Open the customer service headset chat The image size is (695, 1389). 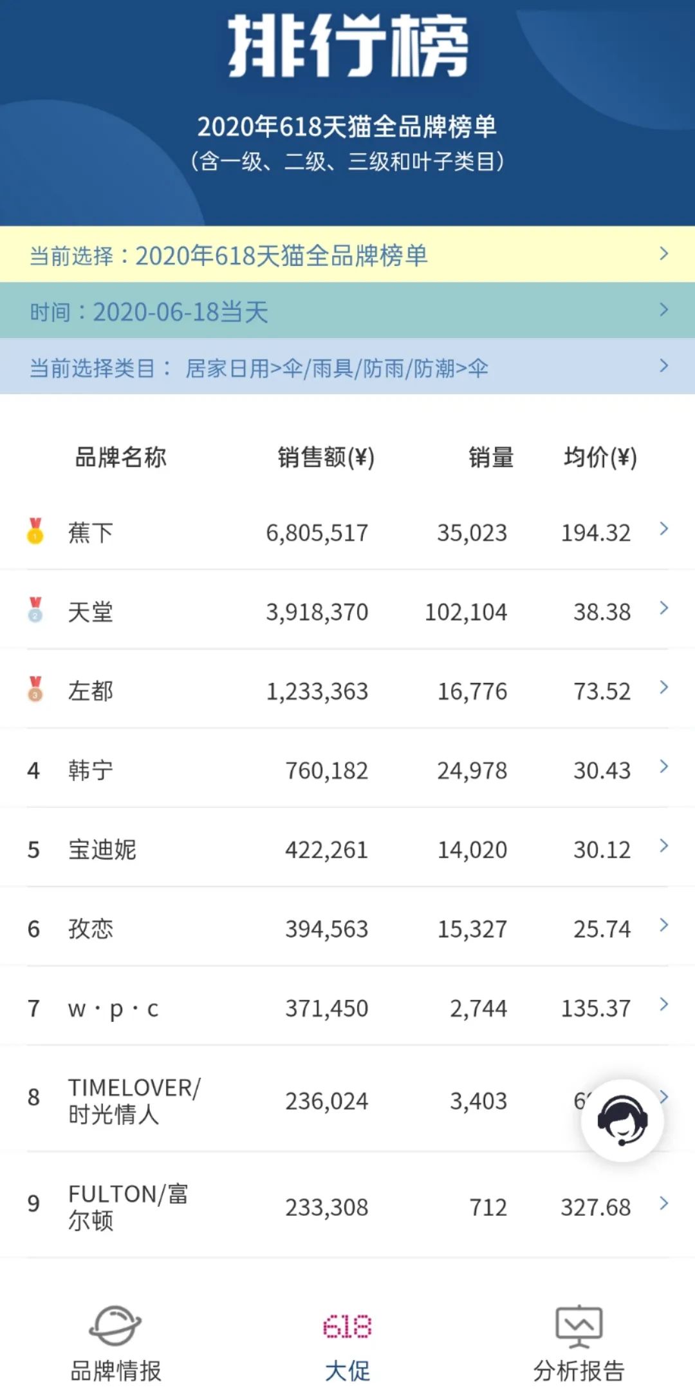[x=622, y=1120]
